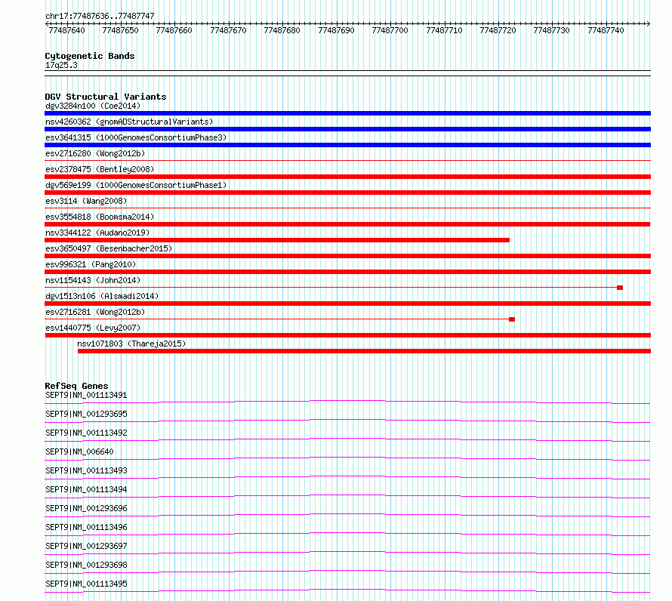Open esv3554818 (Boomsma2014) variant label
The image size is (672, 601).
[100, 217]
